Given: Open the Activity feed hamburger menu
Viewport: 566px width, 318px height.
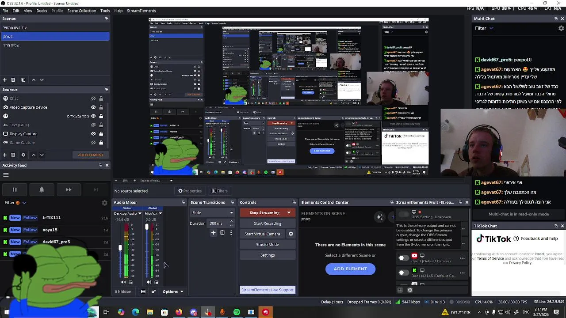Looking at the screenshot, I should pyautogui.click(x=6, y=175).
